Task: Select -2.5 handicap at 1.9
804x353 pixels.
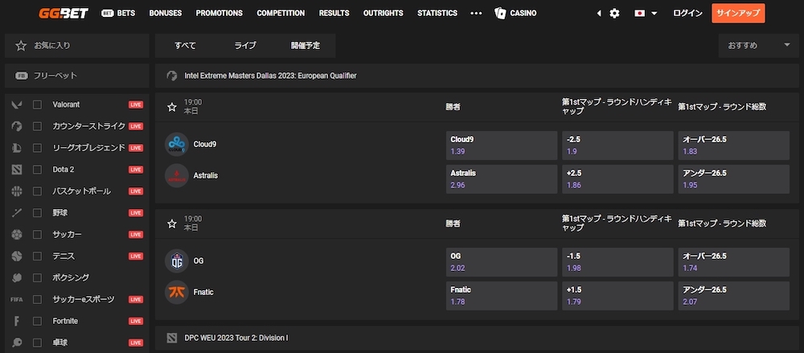Action: 617,146
